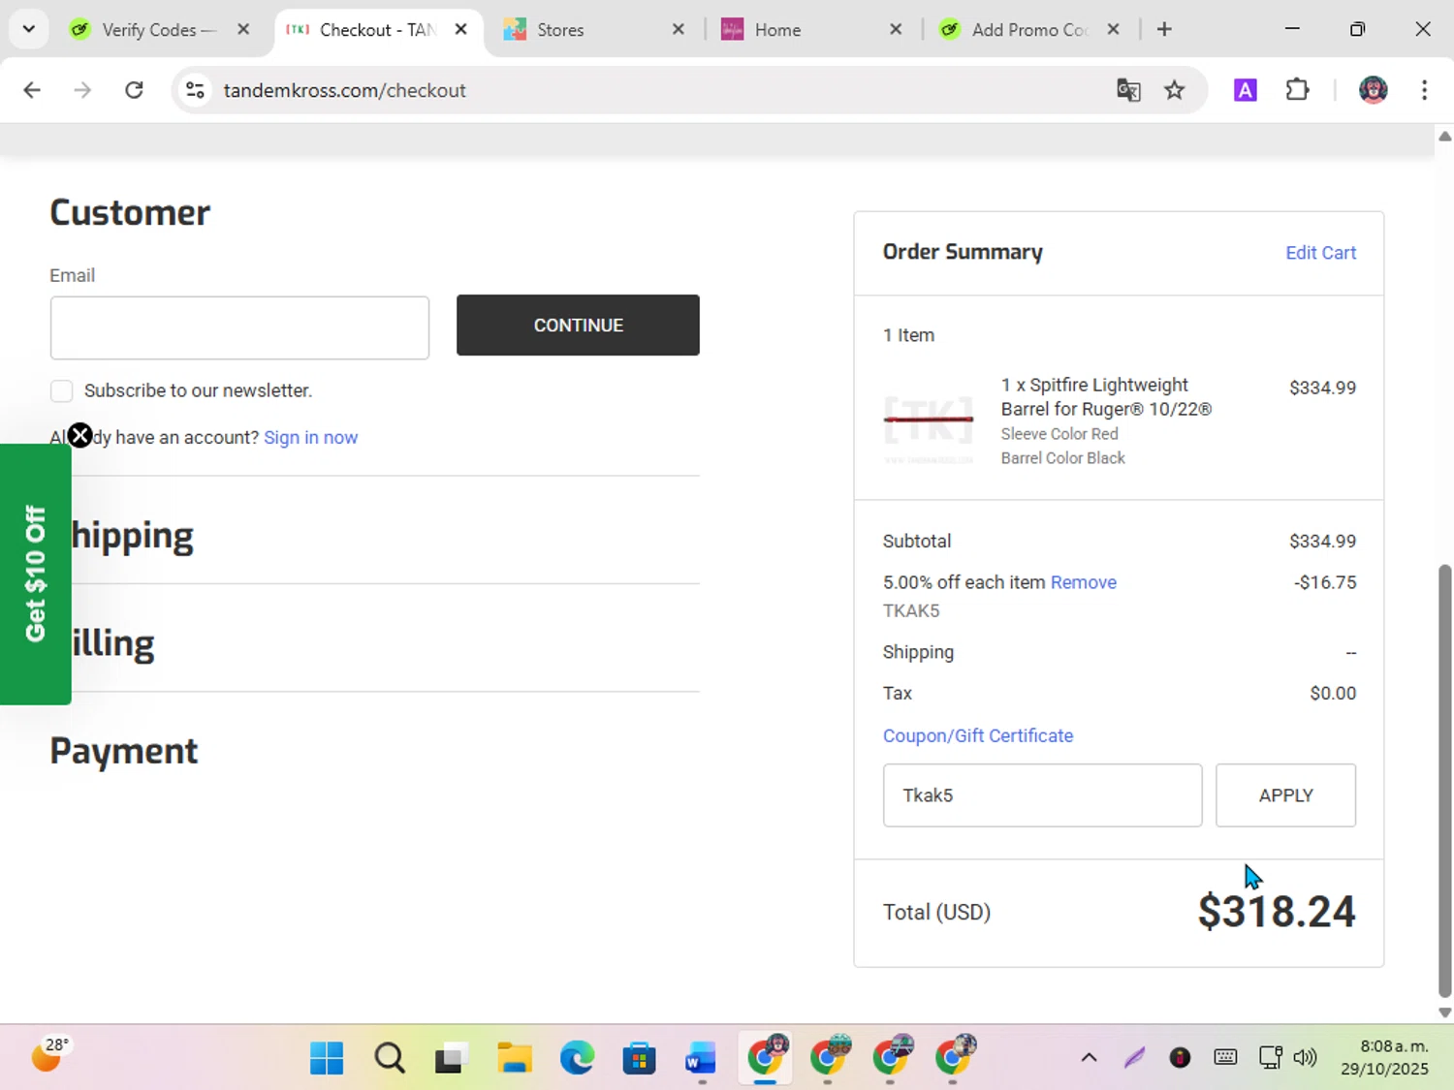The height and width of the screenshot is (1090, 1454).
Task: Open the touch keyboard tray icon
Action: point(1225,1057)
